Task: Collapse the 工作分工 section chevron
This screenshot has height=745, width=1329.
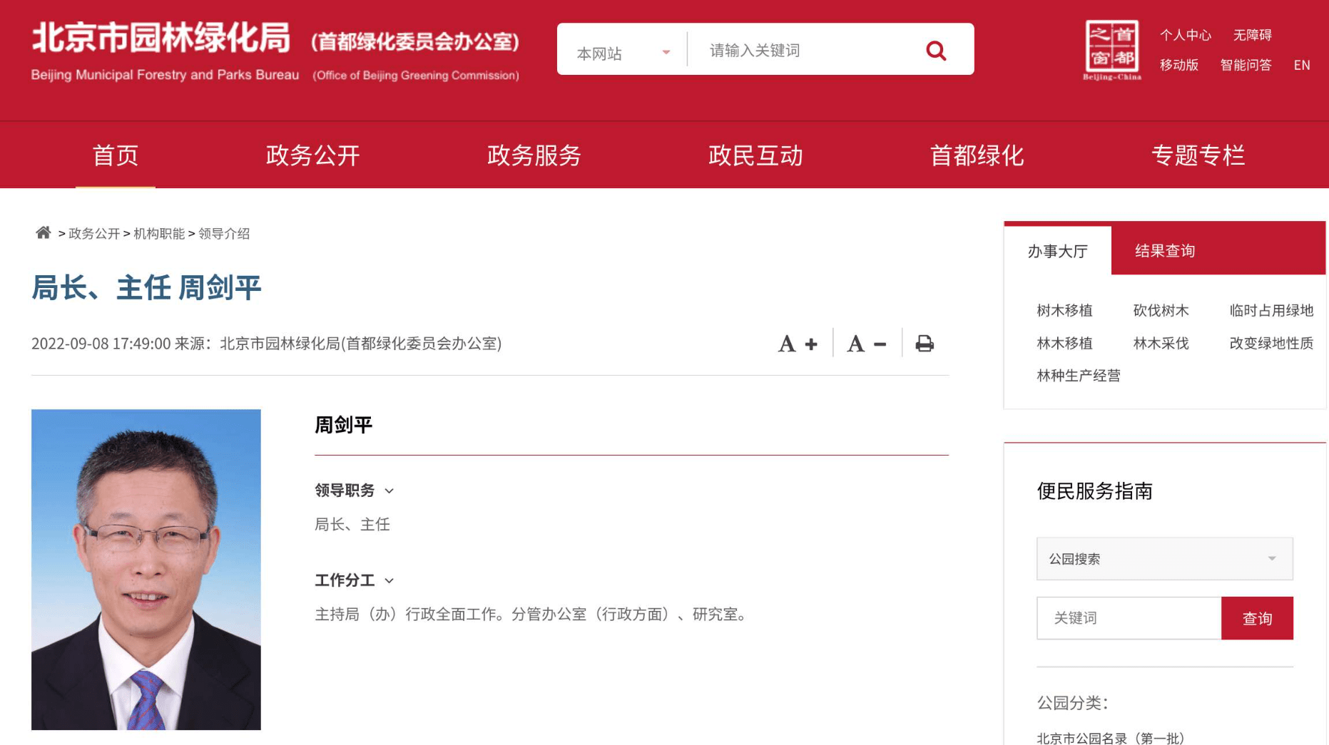Action: (x=389, y=580)
